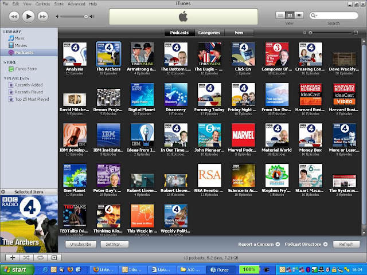Image resolution: width=367 pixels, height=275 pixels.
Task: Click the artwork size slider knob
Action: [310, 33]
